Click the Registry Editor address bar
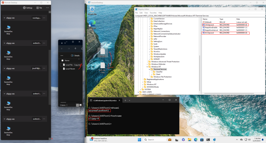266x143 pixels. coord(200,16)
